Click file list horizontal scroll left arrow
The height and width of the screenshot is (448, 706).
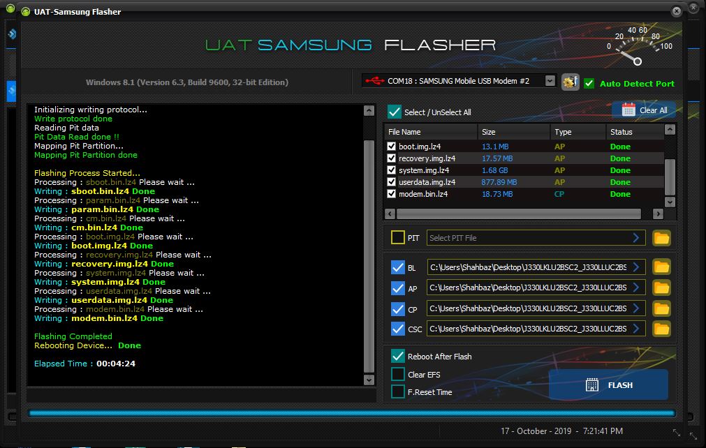pos(390,214)
